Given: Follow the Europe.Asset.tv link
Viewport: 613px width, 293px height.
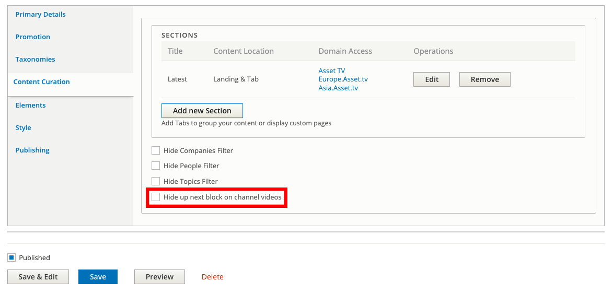Looking at the screenshot, I should coord(343,79).
